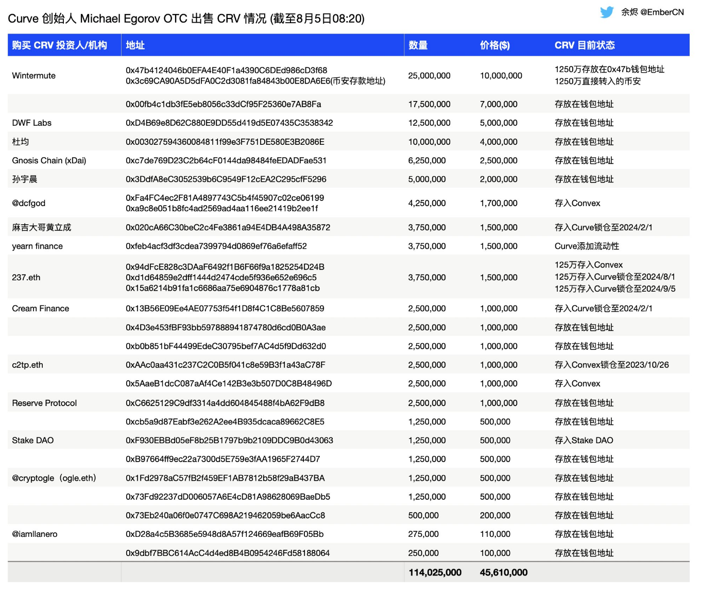The height and width of the screenshot is (592, 702).
Task: Click c2tp.eth address 0xAAc0aa431c237C2C...
Action: (226, 365)
